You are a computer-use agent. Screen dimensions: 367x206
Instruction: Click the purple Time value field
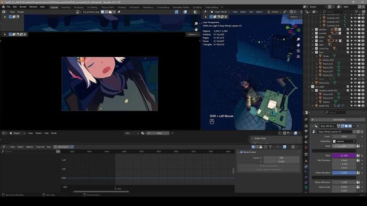coord(344,155)
